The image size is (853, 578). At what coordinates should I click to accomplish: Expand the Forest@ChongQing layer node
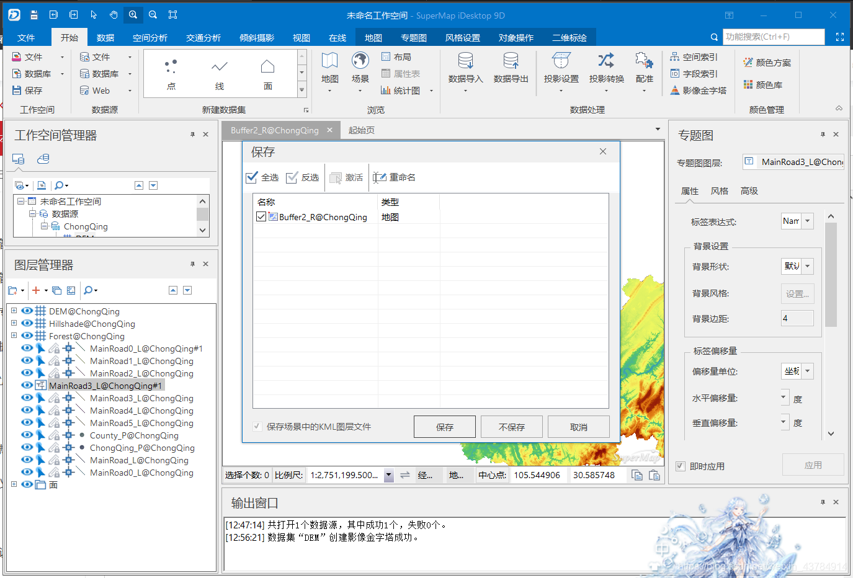pyautogui.click(x=14, y=336)
